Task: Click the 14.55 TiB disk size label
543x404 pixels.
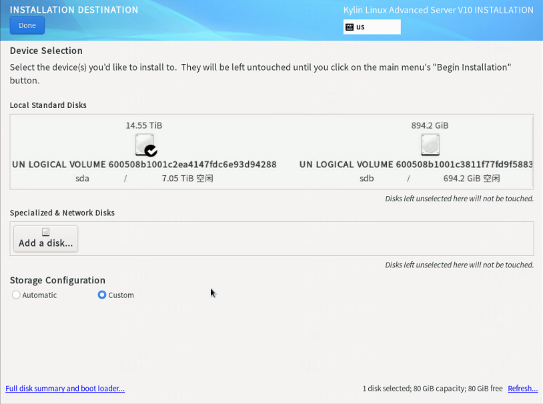Action: click(x=144, y=125)
